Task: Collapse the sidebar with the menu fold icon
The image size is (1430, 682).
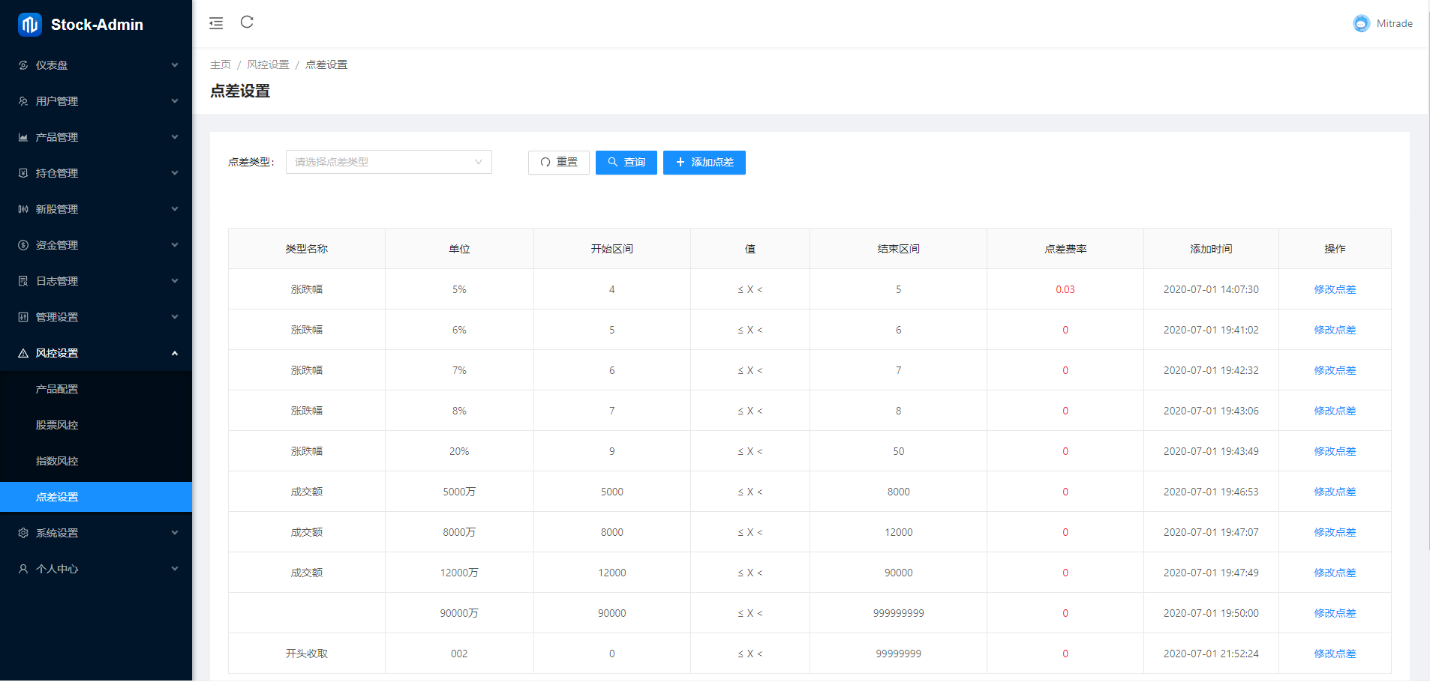Action: [x=216, y=23]
